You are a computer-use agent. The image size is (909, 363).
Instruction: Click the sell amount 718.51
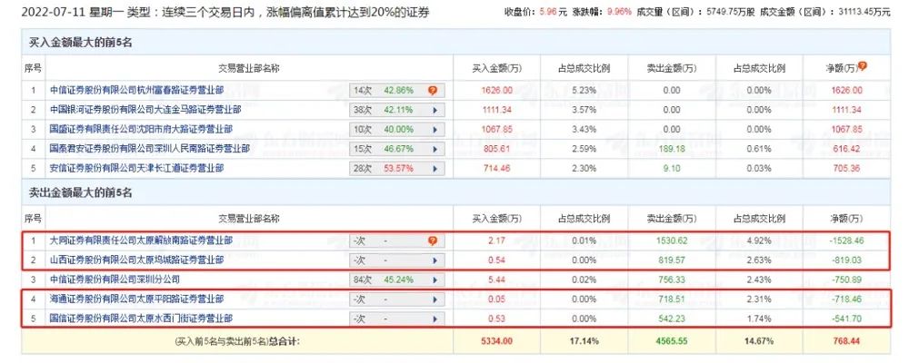click(672, 299)
